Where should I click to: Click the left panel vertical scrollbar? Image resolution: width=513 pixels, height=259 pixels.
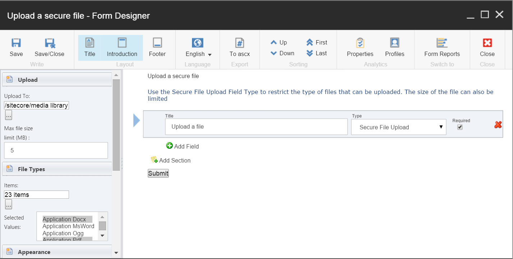(x=116, y=126)
